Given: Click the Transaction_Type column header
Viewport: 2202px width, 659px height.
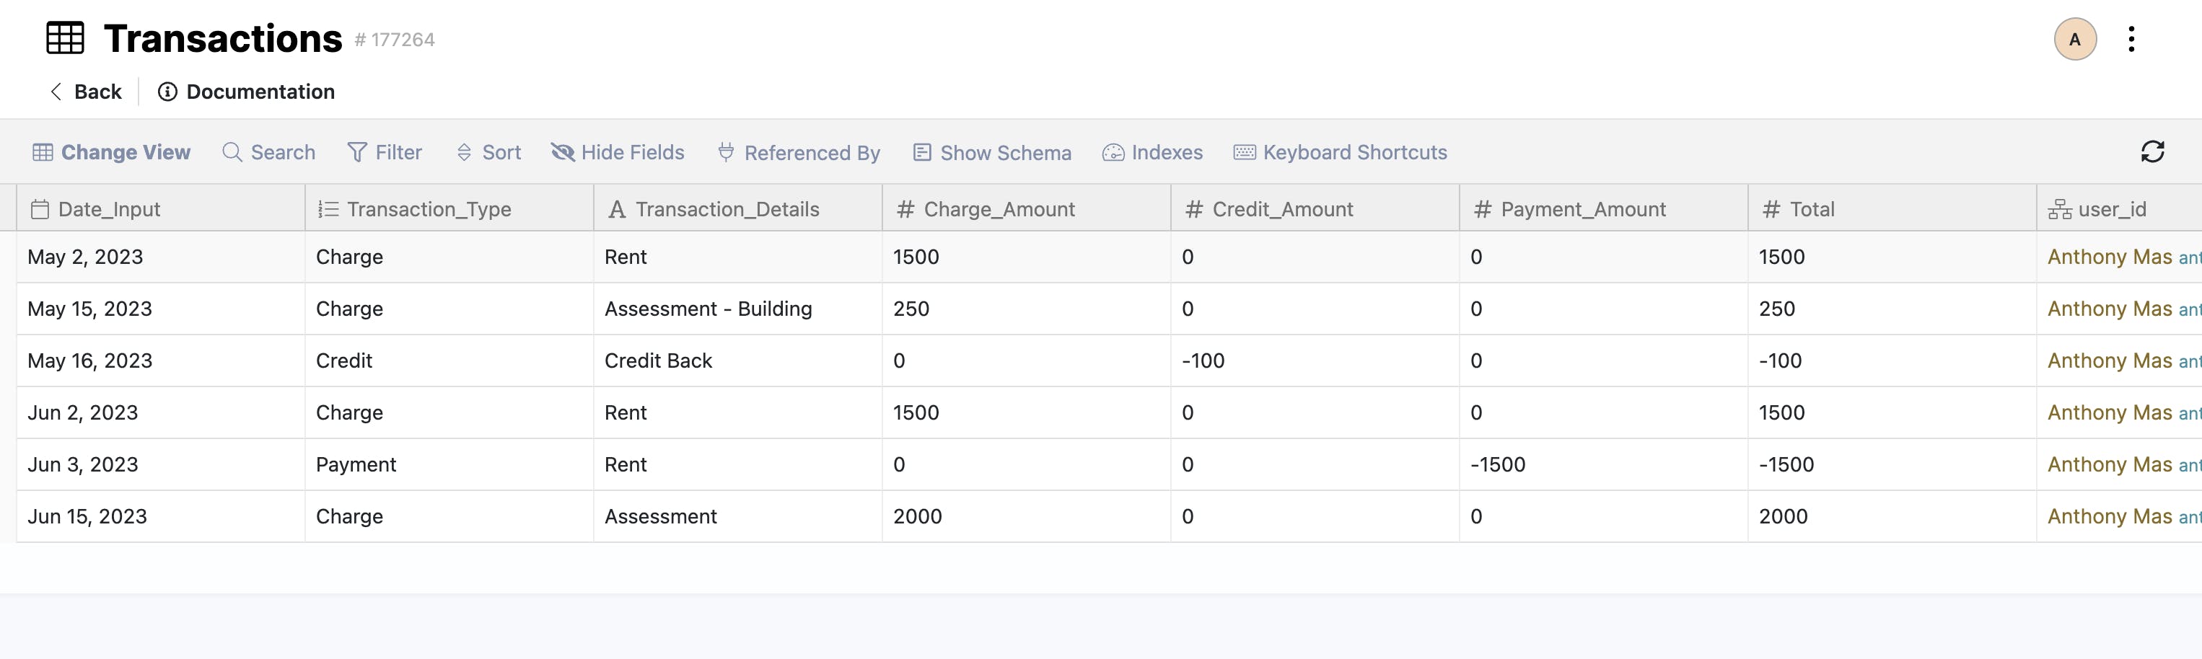Looking at the screenshot, I should pos(429,209).
